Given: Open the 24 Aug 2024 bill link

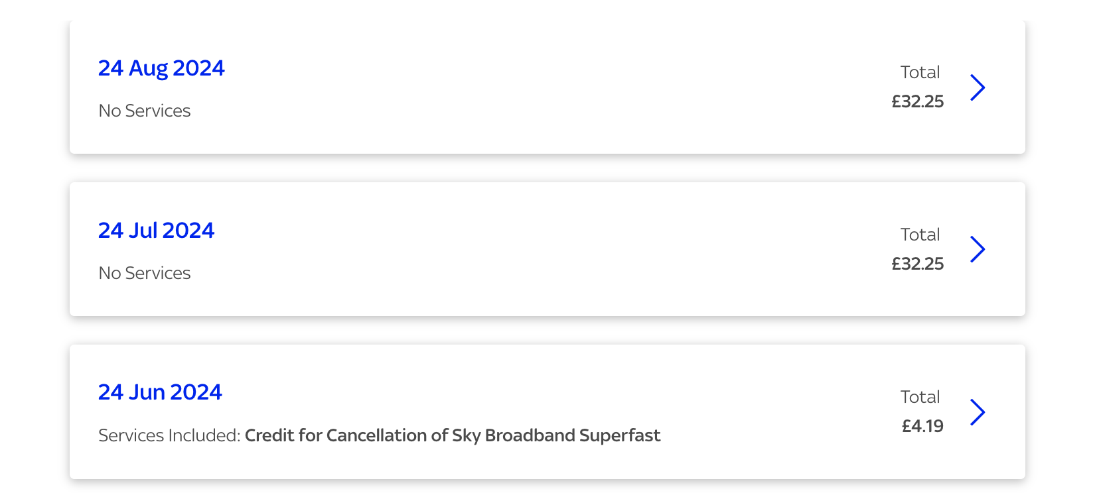Looking at the screenshot, I should 161,68.
